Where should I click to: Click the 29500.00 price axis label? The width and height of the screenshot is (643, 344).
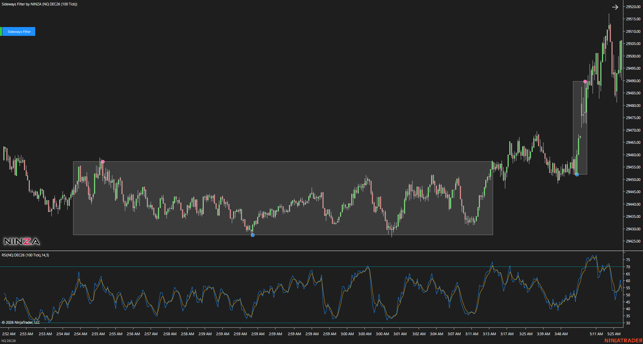(633, 56)
